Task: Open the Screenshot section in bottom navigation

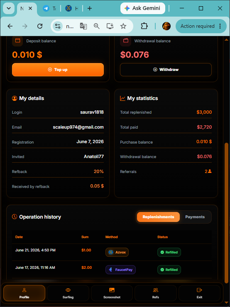Action: coord(112,293)
